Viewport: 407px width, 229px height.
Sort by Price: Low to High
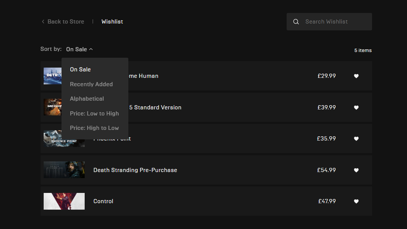(94, 114)
